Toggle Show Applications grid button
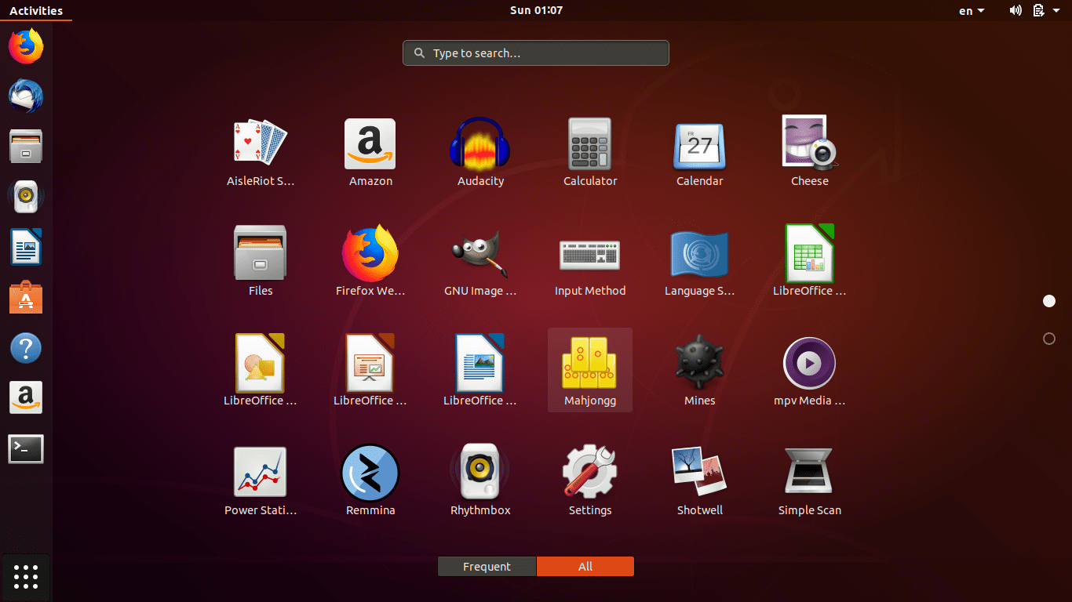This screenshot has width=1072, height=602. [26, 577]
